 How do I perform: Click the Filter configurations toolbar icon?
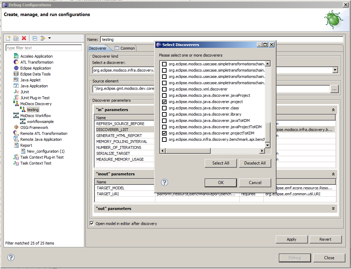[43, 38]
